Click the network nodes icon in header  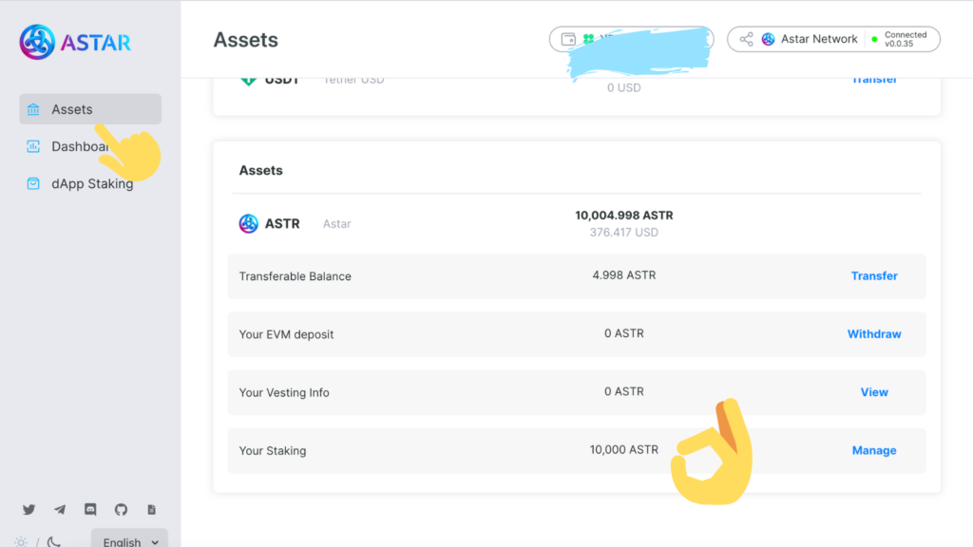(746, 39)
